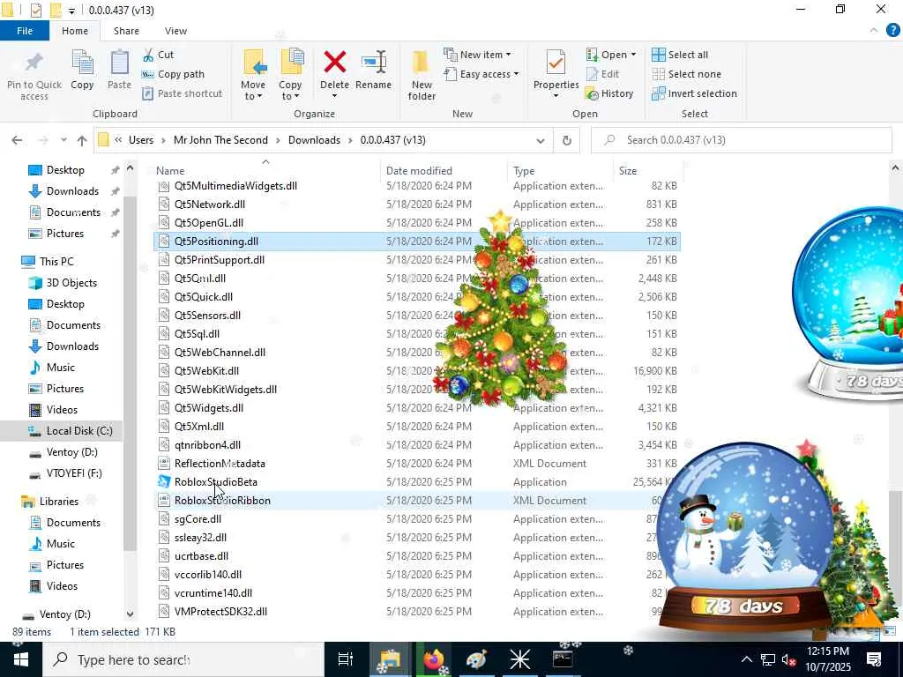This screenshot has height=677, width=903.
Task: Open the Windows Start menu
Action: (x=21, y=659)
